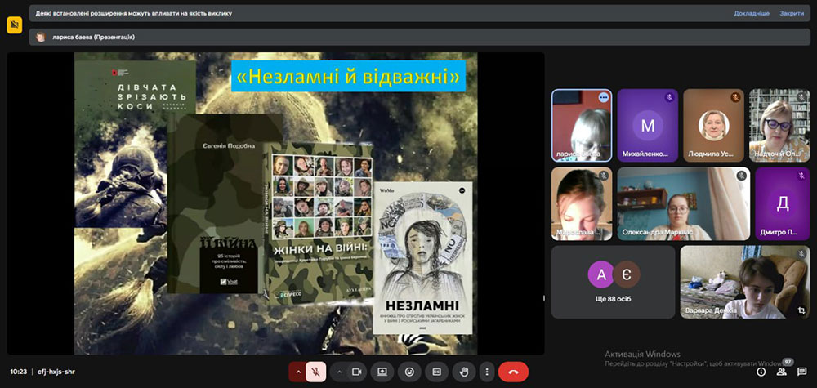Screen dimensions: 817x388
Task: Select the Мирослава video tile
Action: 582,203
